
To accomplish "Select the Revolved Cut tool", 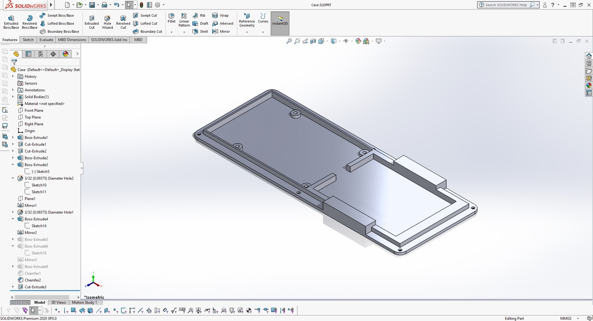I will (x=123, y=22).
